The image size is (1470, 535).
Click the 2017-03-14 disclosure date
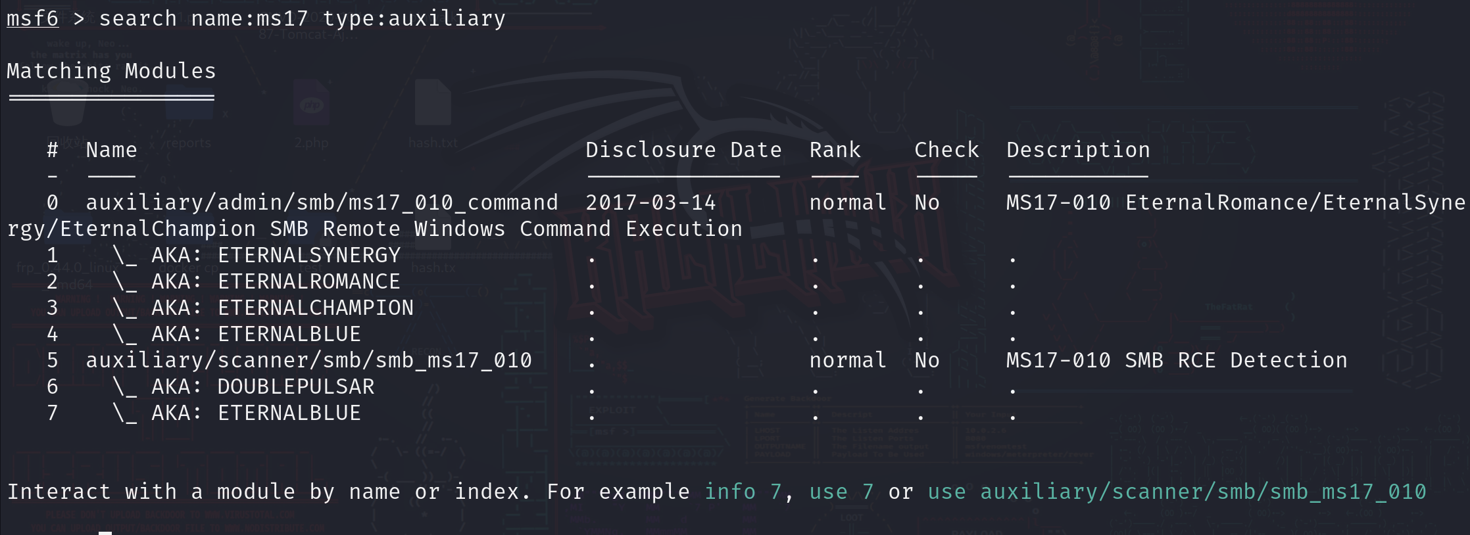pyautogui.click(x=650, y=202)
